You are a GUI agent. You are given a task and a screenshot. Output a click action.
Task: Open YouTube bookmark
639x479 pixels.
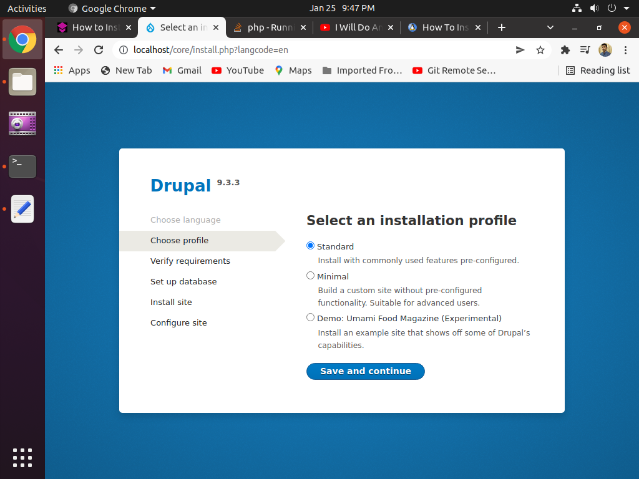238,70
